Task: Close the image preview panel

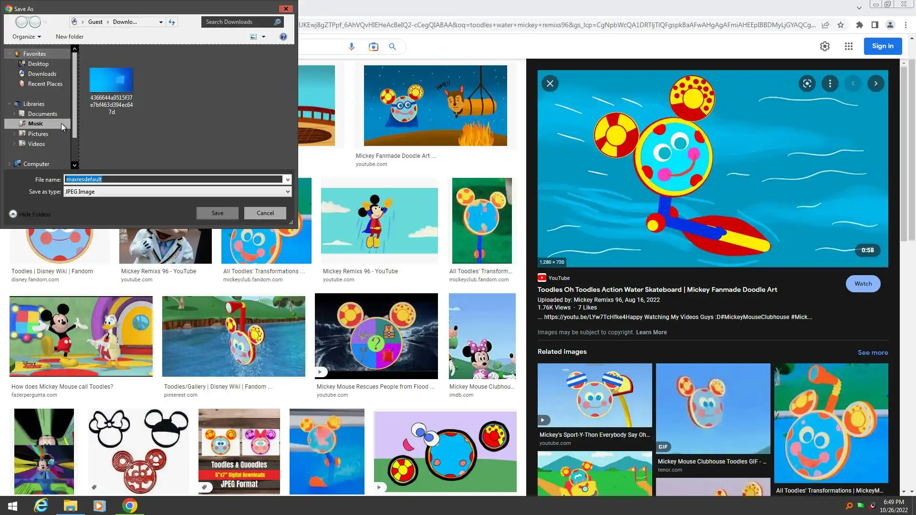Action: point(550,83)
